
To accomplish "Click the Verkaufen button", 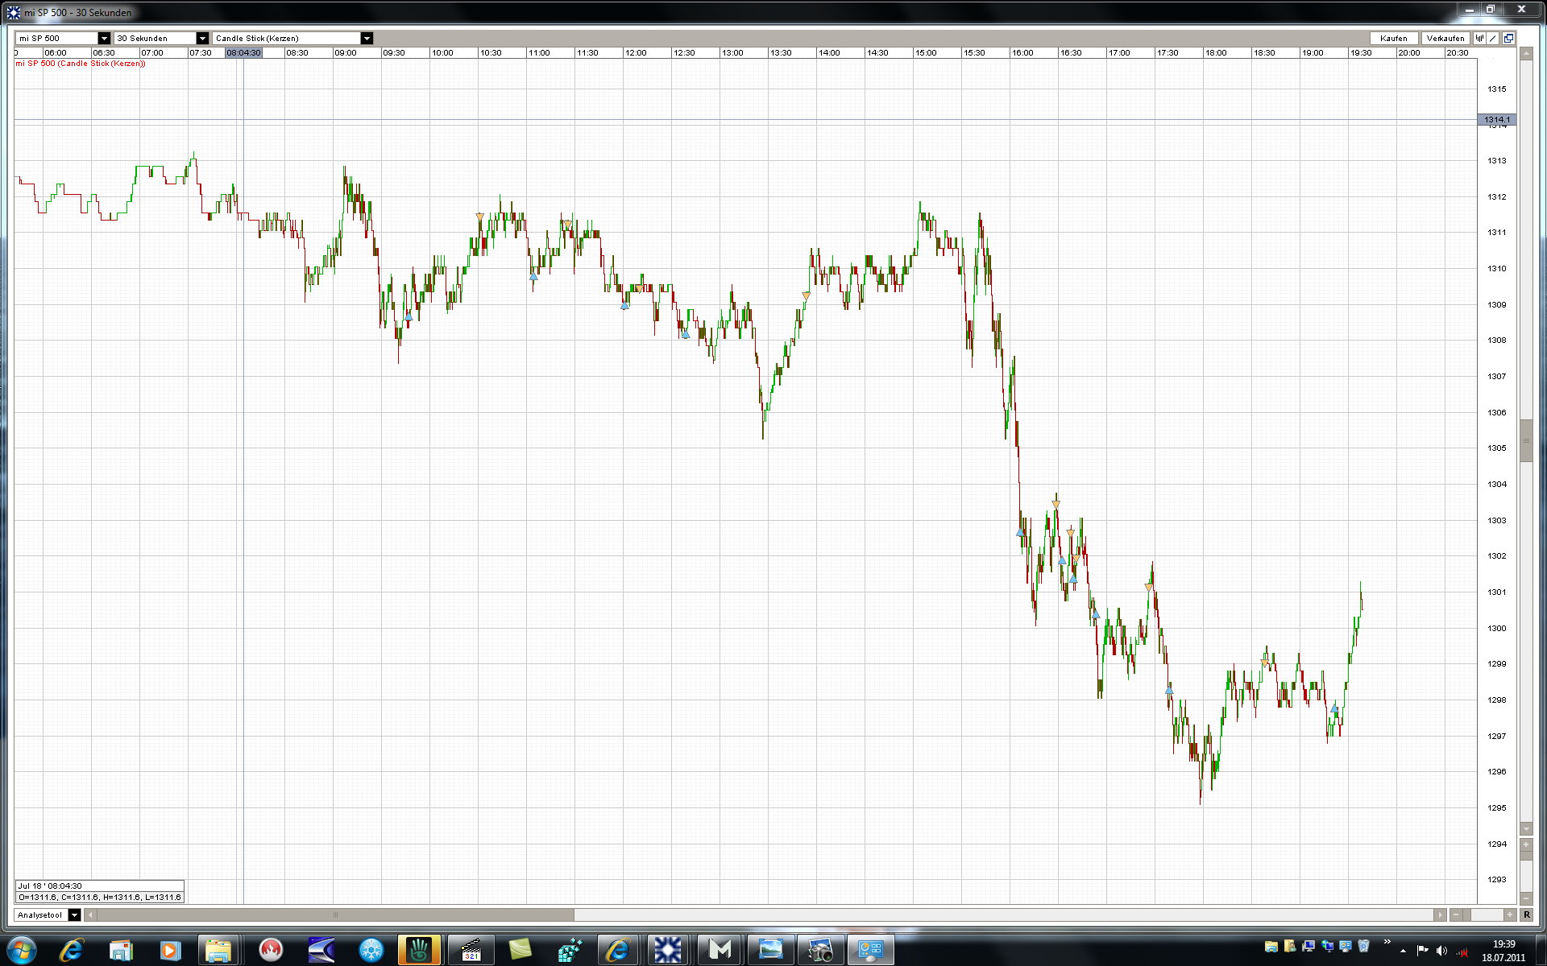I will (x=1445, y=38).
